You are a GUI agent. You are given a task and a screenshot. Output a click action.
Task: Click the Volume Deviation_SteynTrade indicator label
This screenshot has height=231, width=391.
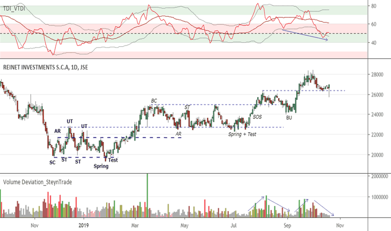(37, 182)
